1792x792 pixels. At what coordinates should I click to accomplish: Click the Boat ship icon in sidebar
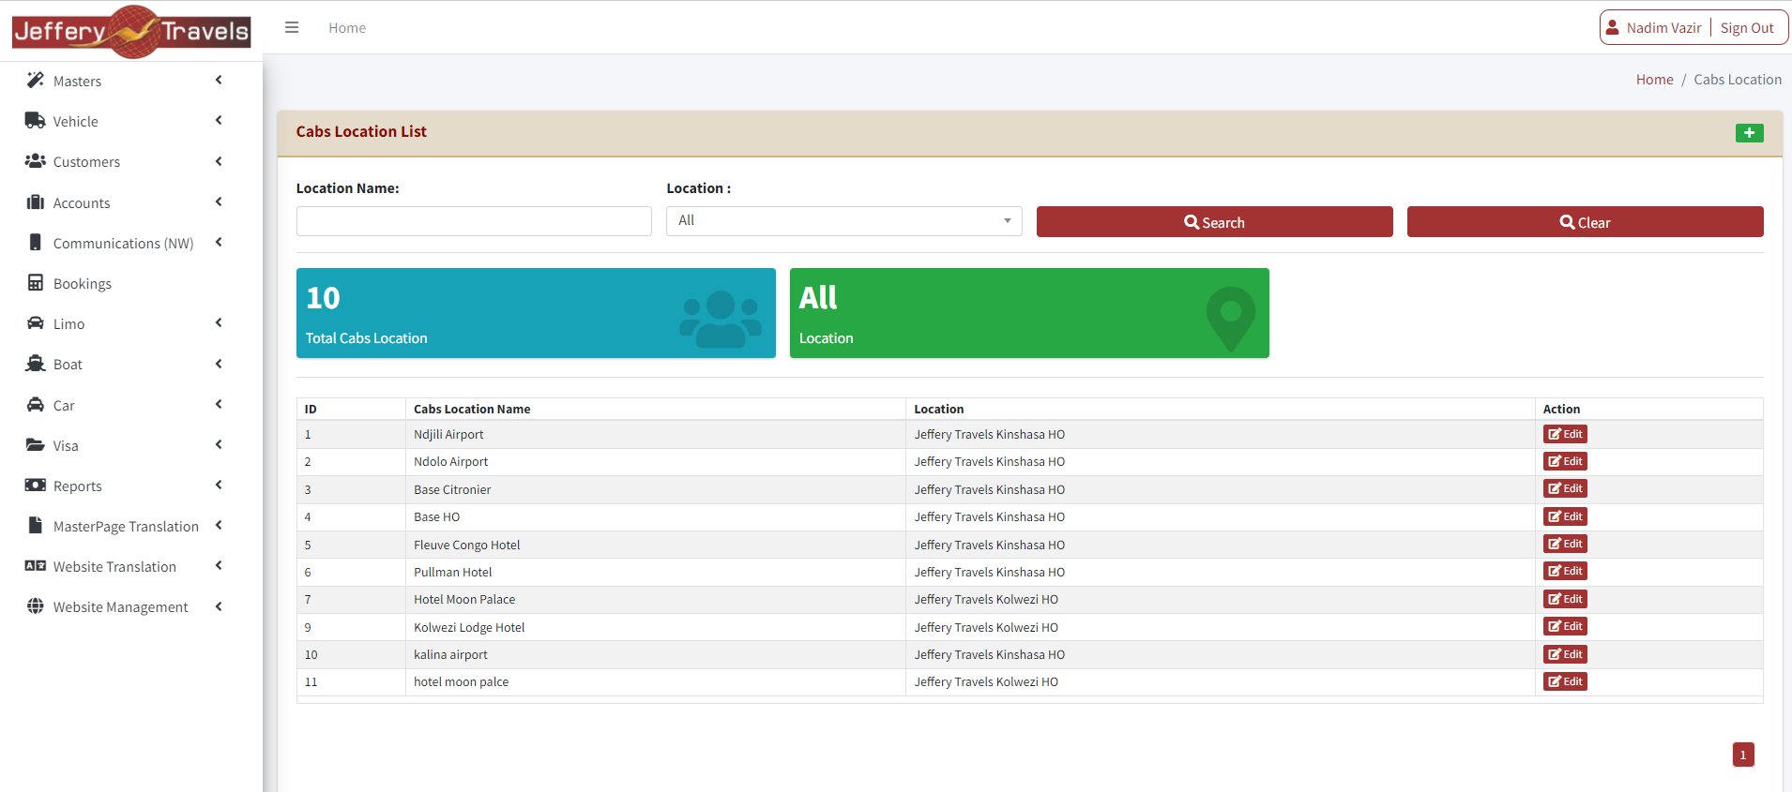pyautogui.click(x=35, y=364)
